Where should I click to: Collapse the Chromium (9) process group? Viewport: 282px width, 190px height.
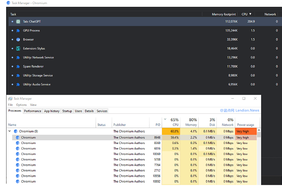tap(9, 131)
